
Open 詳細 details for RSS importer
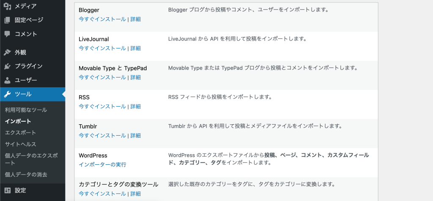tap(136, 107)
